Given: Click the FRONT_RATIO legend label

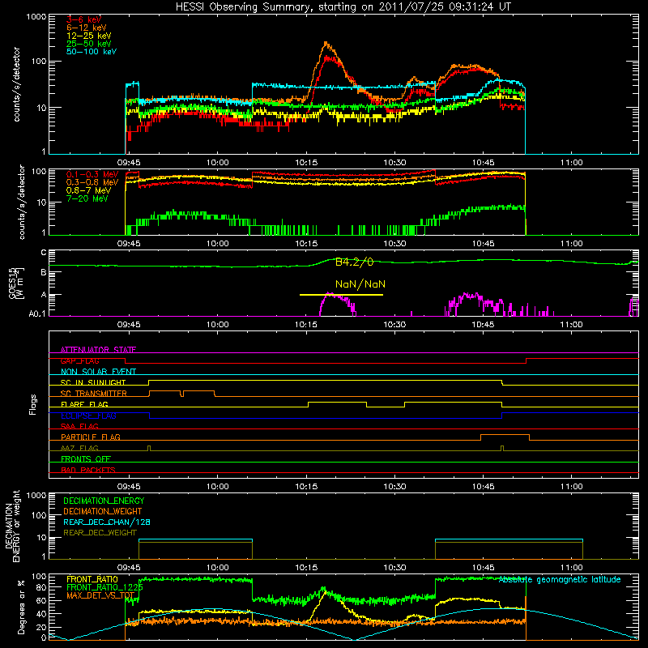Looking at the screenshot, I should [92, 579].
